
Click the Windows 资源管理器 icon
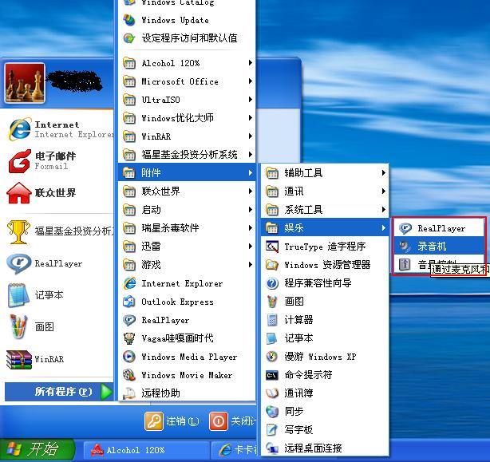pyautogui.click(x=272, y=265)
